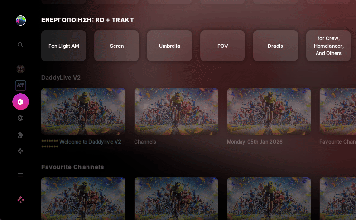The height and width of the screenshot is (220, 356).
Task: Select the highlighted pink R sidebar icon
Action: click(20, 102)
